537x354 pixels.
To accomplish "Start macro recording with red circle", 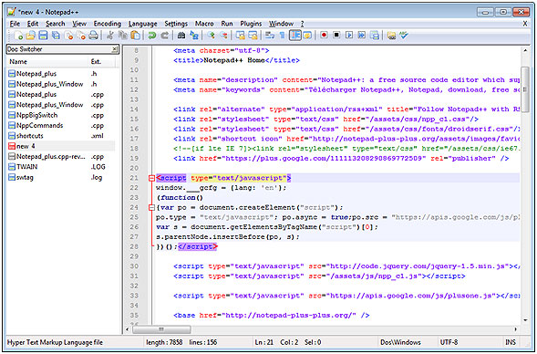I will point(324,35).
